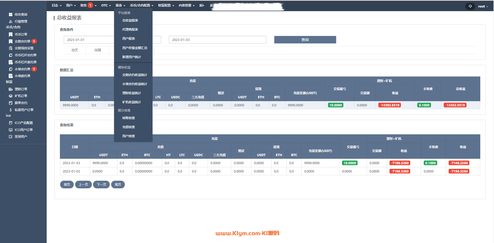The height and width of the screenshot is (243, 494).
Task: Select the 当天 quick date tab
Action: click(75, 50)
